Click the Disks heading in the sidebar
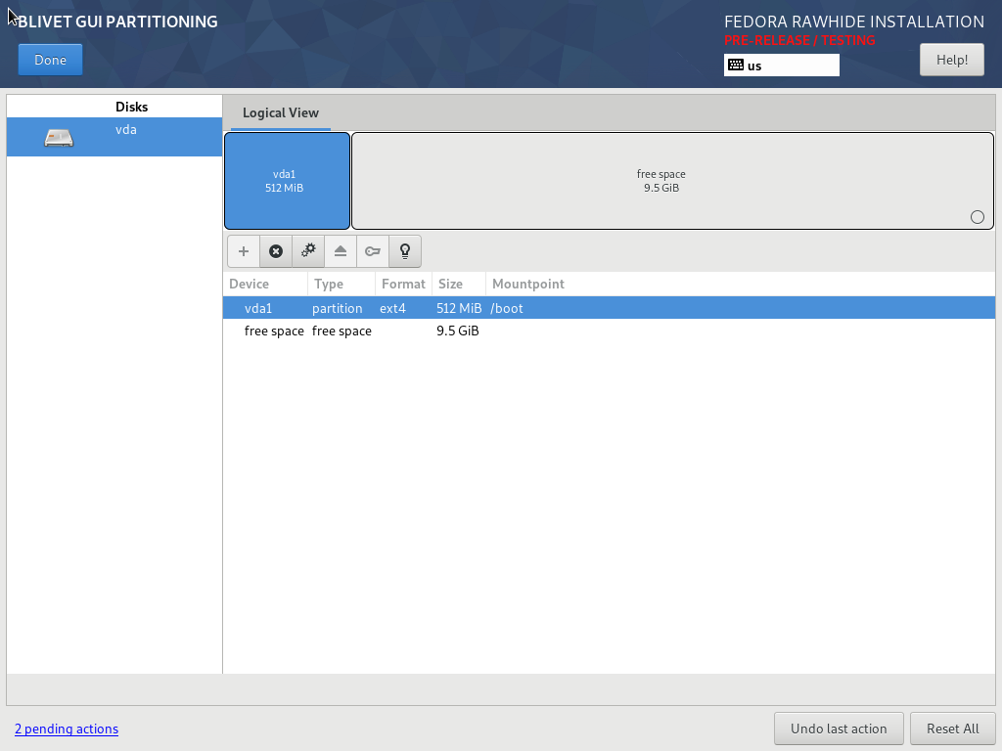Image resolution: width=1002 pixels, height=751 pixels. coord(132,107)
